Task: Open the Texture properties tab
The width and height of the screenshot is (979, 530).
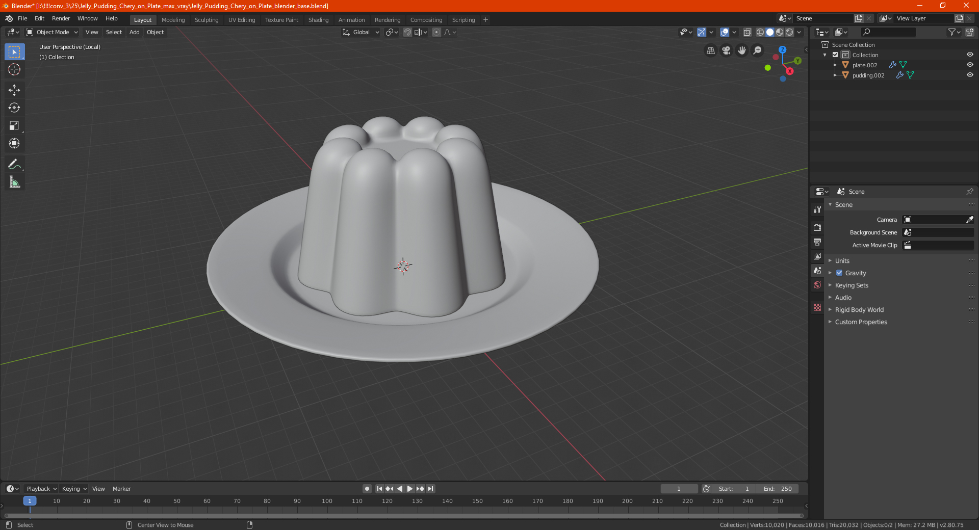Action: tap(817, 307)
